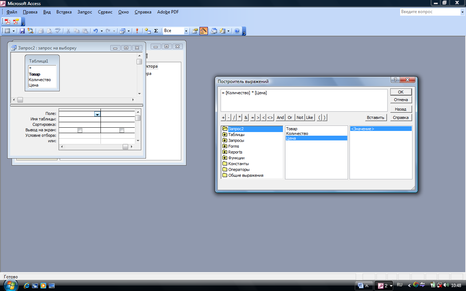The image size is (466, 291).
Task: Save the query with the diskette icon
Action: [22, 31]
